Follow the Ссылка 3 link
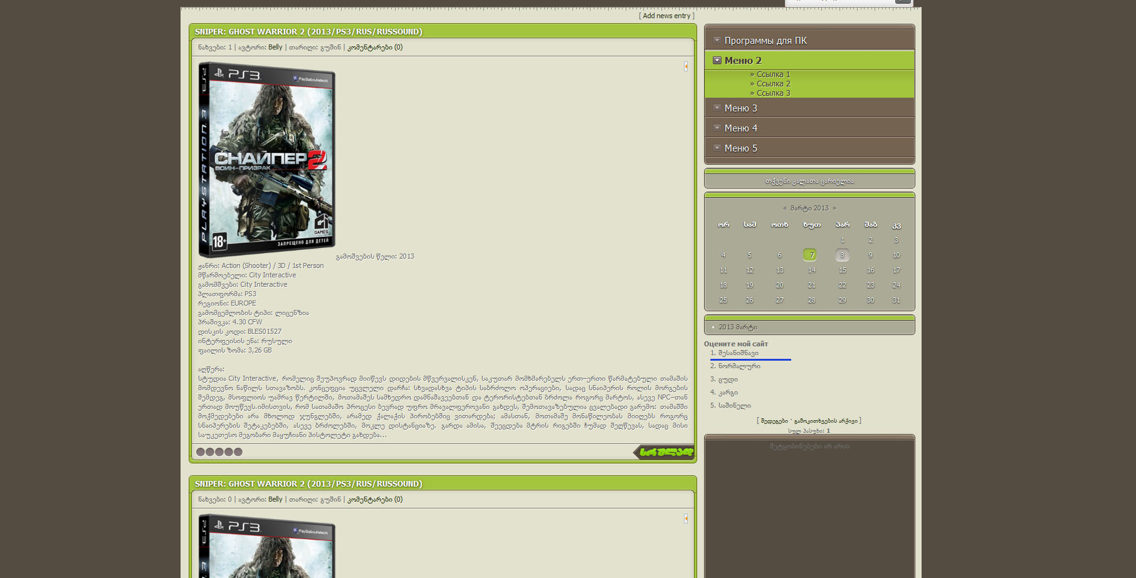 pos(773,93)
